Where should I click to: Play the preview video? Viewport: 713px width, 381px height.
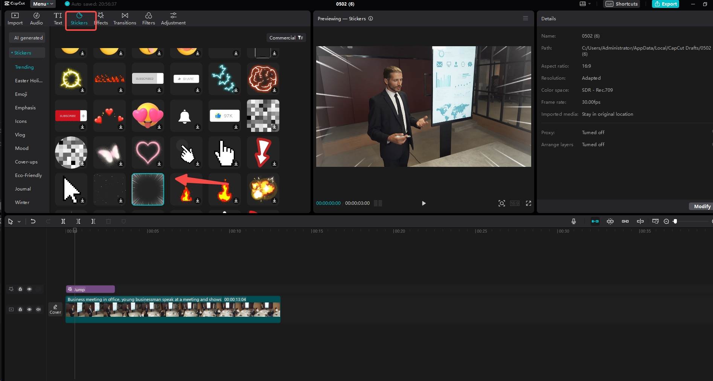point(424,203)
